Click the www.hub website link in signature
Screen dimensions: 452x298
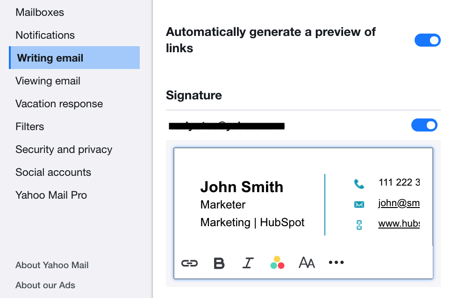tap(400, 224)
